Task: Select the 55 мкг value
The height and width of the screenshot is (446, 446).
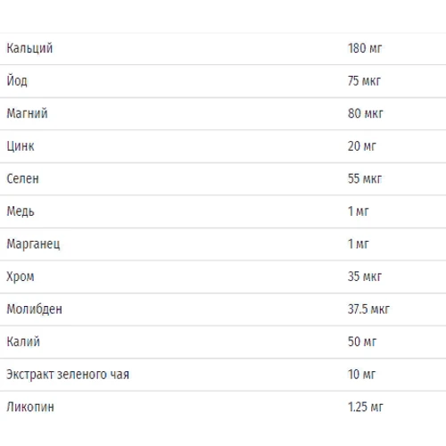Action: (x=365, y=178)
